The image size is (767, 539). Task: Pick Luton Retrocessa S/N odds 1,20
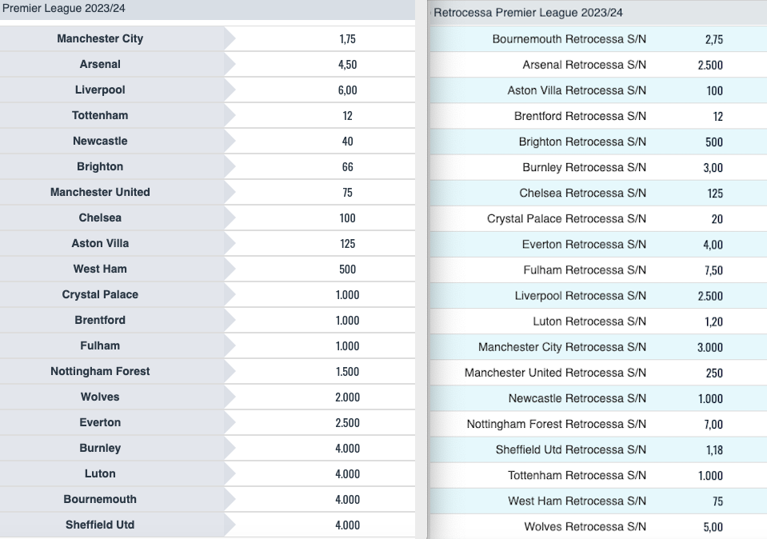(713, 321)
